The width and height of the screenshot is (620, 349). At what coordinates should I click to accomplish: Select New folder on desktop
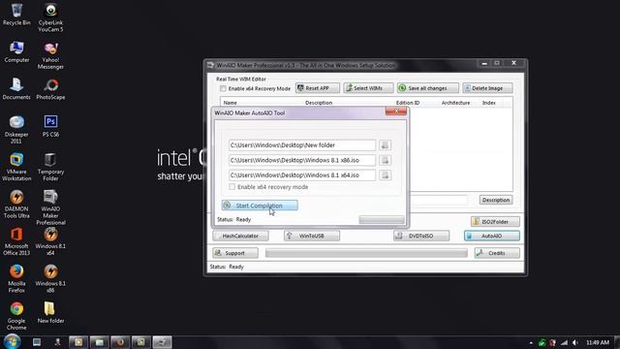pyautogui.click(x=50, y=312)
